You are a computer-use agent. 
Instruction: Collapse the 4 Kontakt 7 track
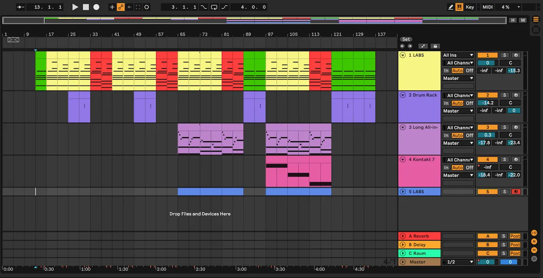(x=403, y=159)
